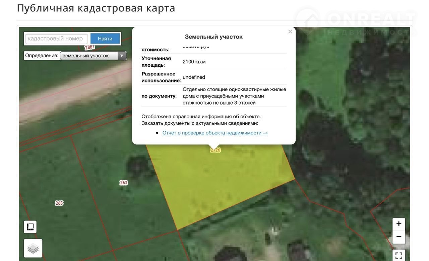Focus the кадастровый номер search field

pos(56,39)
